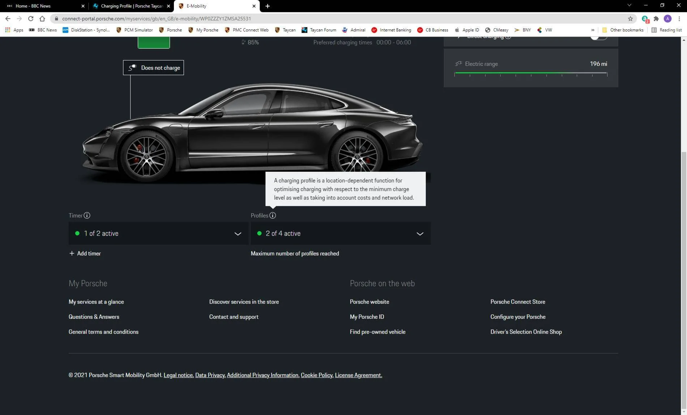Open General terms and conditions link

coord(103,332)
